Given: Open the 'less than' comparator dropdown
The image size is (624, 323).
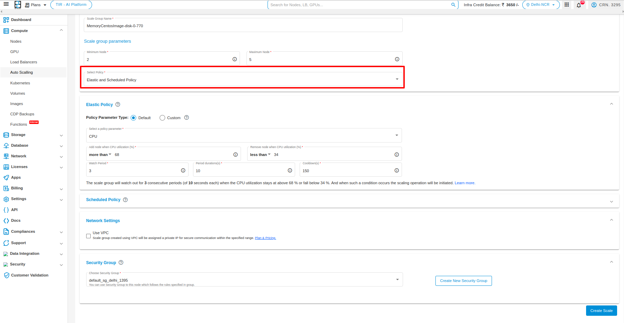Looking at the screenshot, I should (260, 155).
